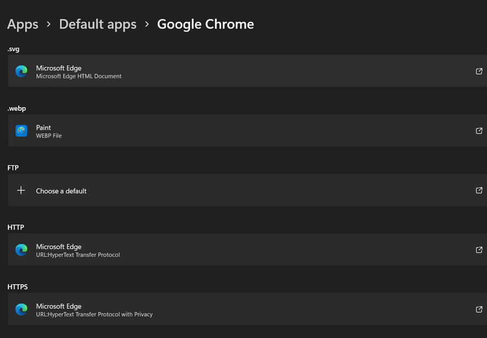Click the chevron before Google Chrome in the breadcrumb
This screenshot has width=487, height=338.
point(147,25)
